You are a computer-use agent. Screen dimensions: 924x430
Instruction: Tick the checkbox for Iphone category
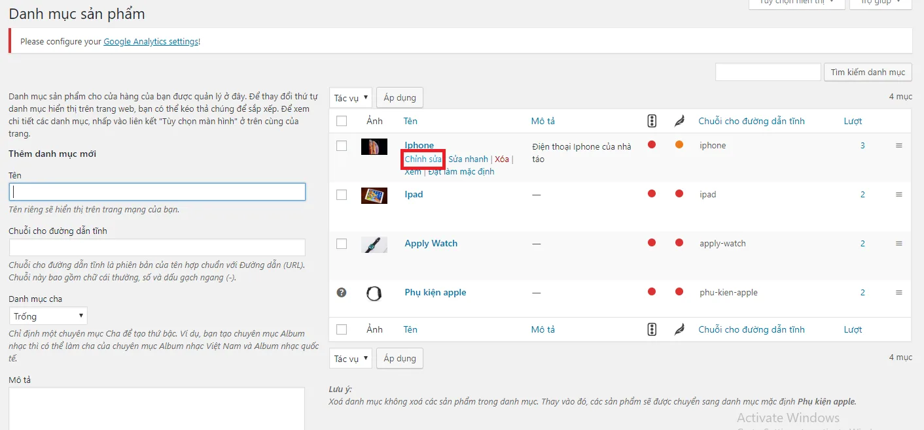pos(342,146)
